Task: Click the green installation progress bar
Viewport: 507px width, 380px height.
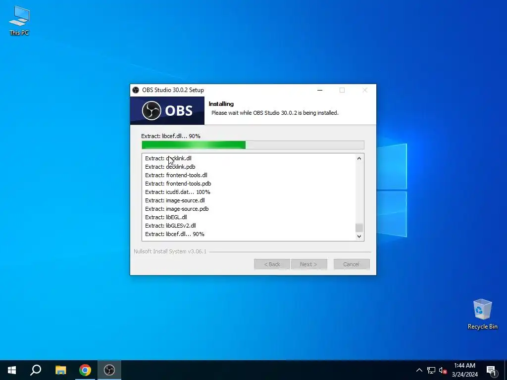Action: 253,145
